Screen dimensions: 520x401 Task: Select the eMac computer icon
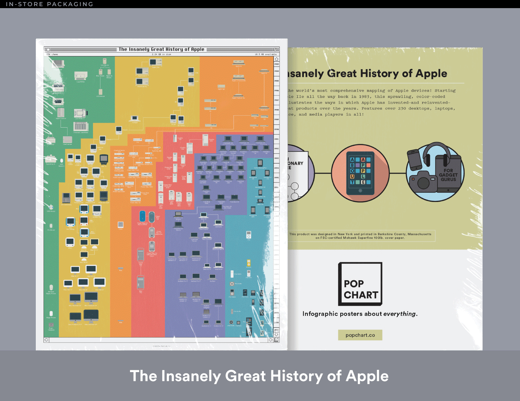click(x=70, y=242)
